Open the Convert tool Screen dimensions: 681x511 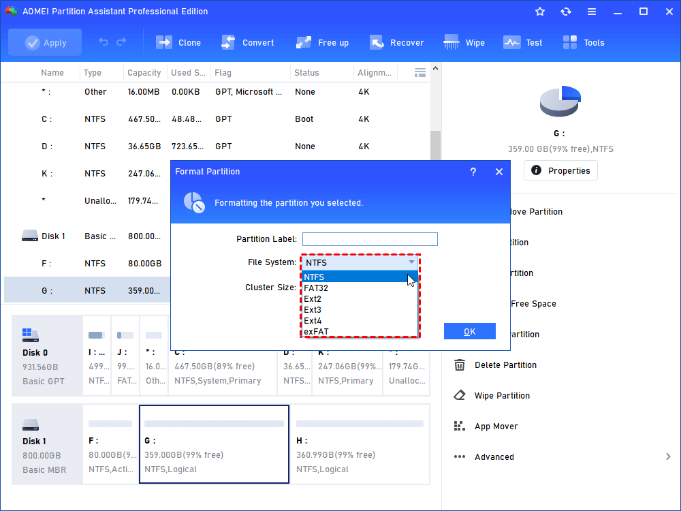pos(248,42)
